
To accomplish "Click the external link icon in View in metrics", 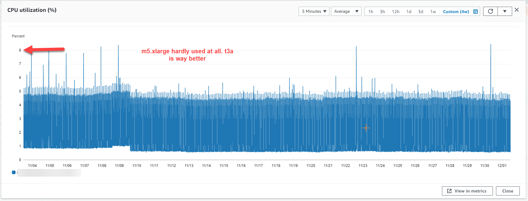I will coord(449,191).
